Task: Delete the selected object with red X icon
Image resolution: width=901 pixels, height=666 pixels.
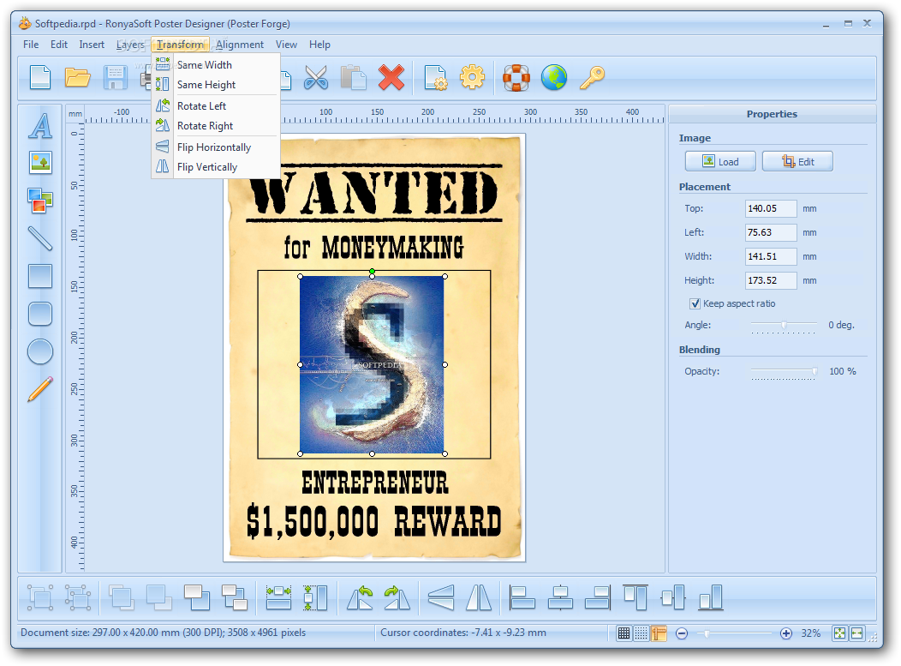Action: tap(391, 78)
